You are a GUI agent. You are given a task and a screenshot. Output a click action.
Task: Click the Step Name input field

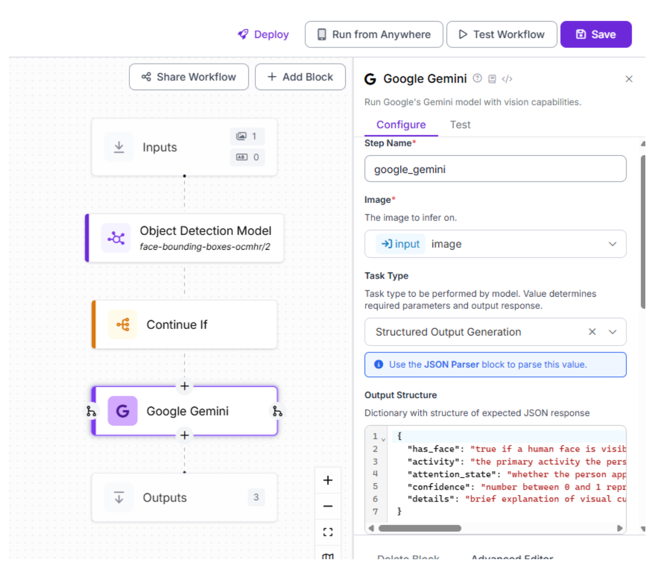(x=495, y=169)
